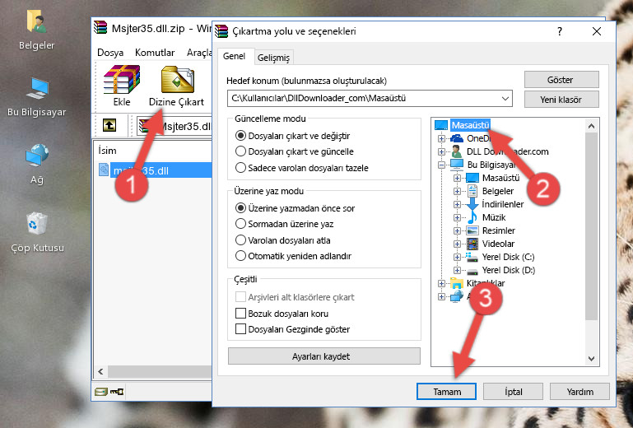Click the İptal button
The image size is (633, 428).
pyautogui.click(x=513, y=392)
